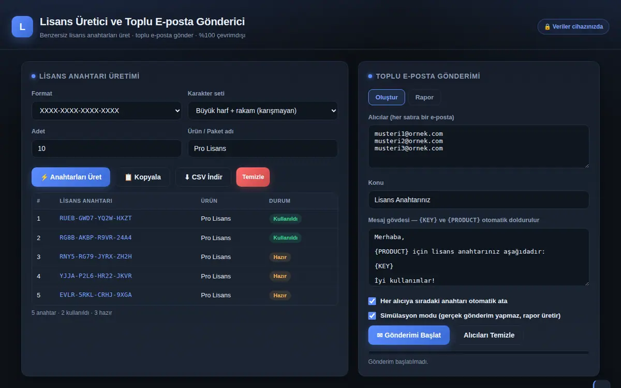
Task: Click the key count summary below the table
Action: coord(72,312)
